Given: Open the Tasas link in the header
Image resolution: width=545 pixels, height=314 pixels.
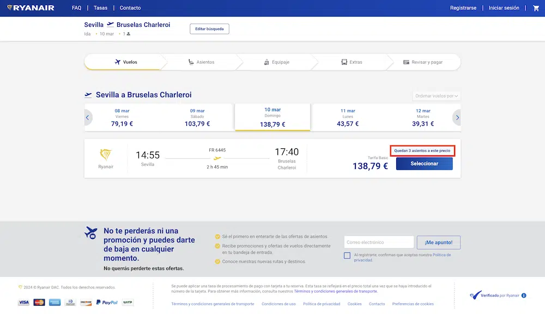Looking at the screenshot, I should [x=100, y=8].
